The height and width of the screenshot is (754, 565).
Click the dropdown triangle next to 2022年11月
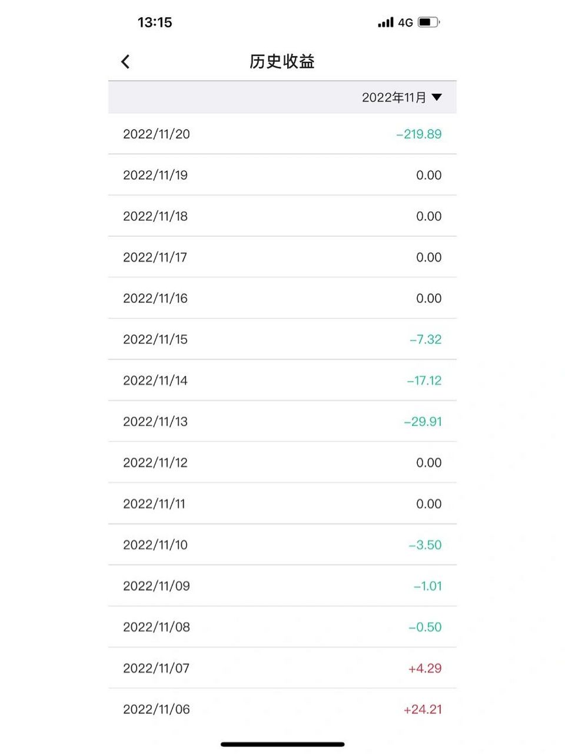[x=437, y=97]
